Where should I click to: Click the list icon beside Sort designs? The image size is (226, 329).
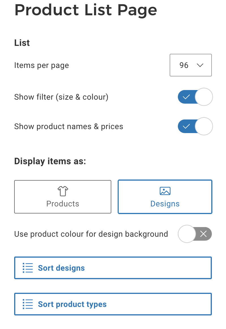(x=28, y=268)
